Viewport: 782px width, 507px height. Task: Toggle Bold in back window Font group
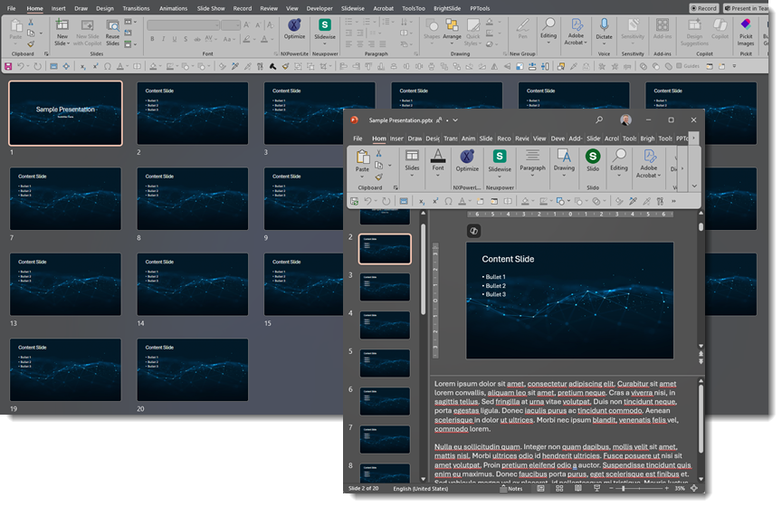(x=152, y=39)
